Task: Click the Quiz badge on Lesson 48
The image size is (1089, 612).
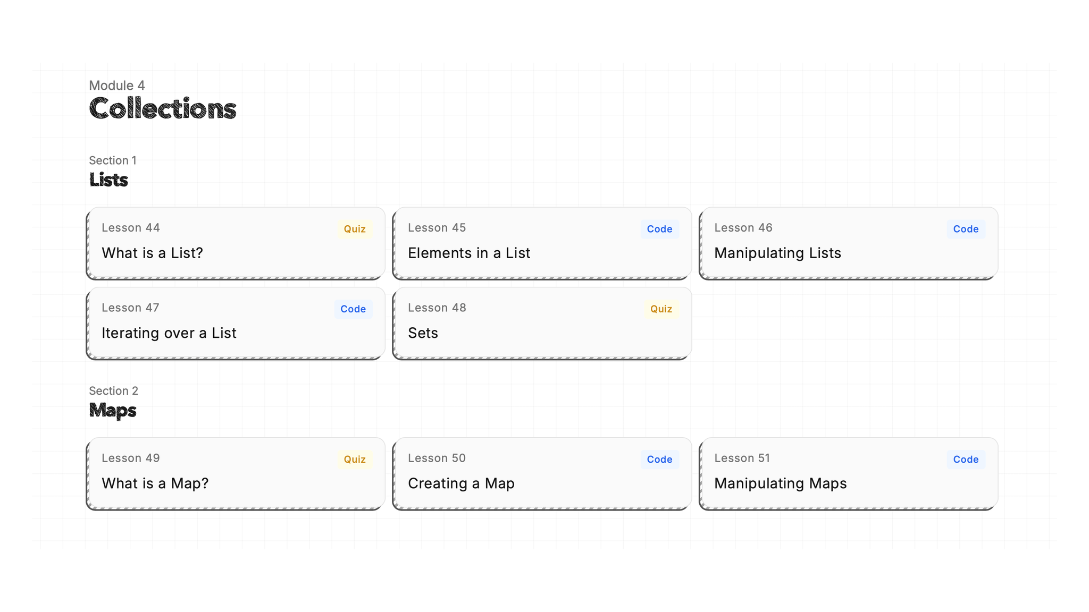Action: coord(661,309)
